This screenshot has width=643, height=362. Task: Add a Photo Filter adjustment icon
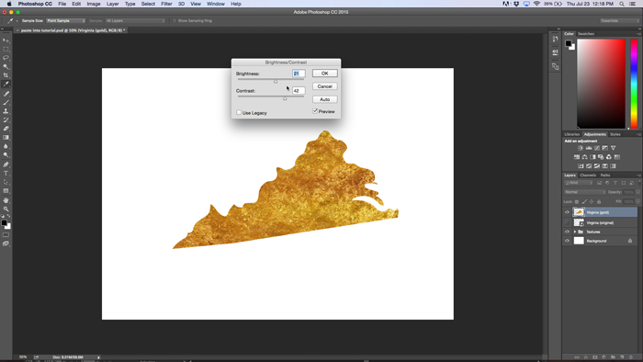coord(601,157)
